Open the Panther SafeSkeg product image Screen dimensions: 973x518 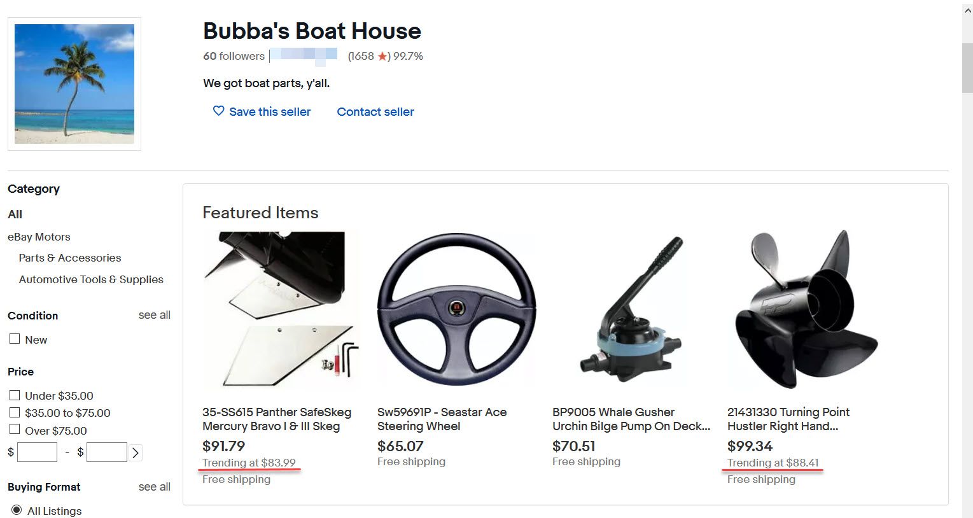[x=281, y=310]
